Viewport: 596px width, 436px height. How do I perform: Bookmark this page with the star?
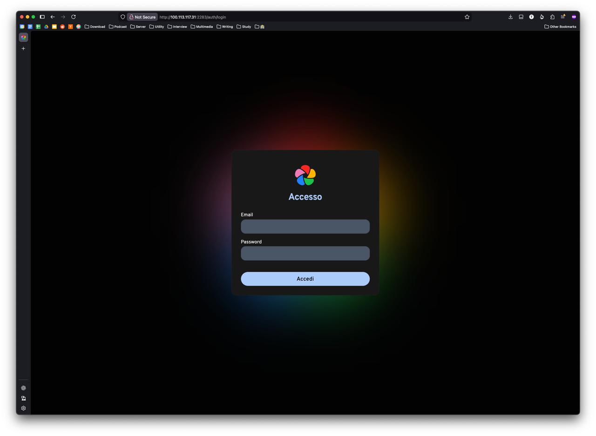pyautogui.click(x=467, y=17)
